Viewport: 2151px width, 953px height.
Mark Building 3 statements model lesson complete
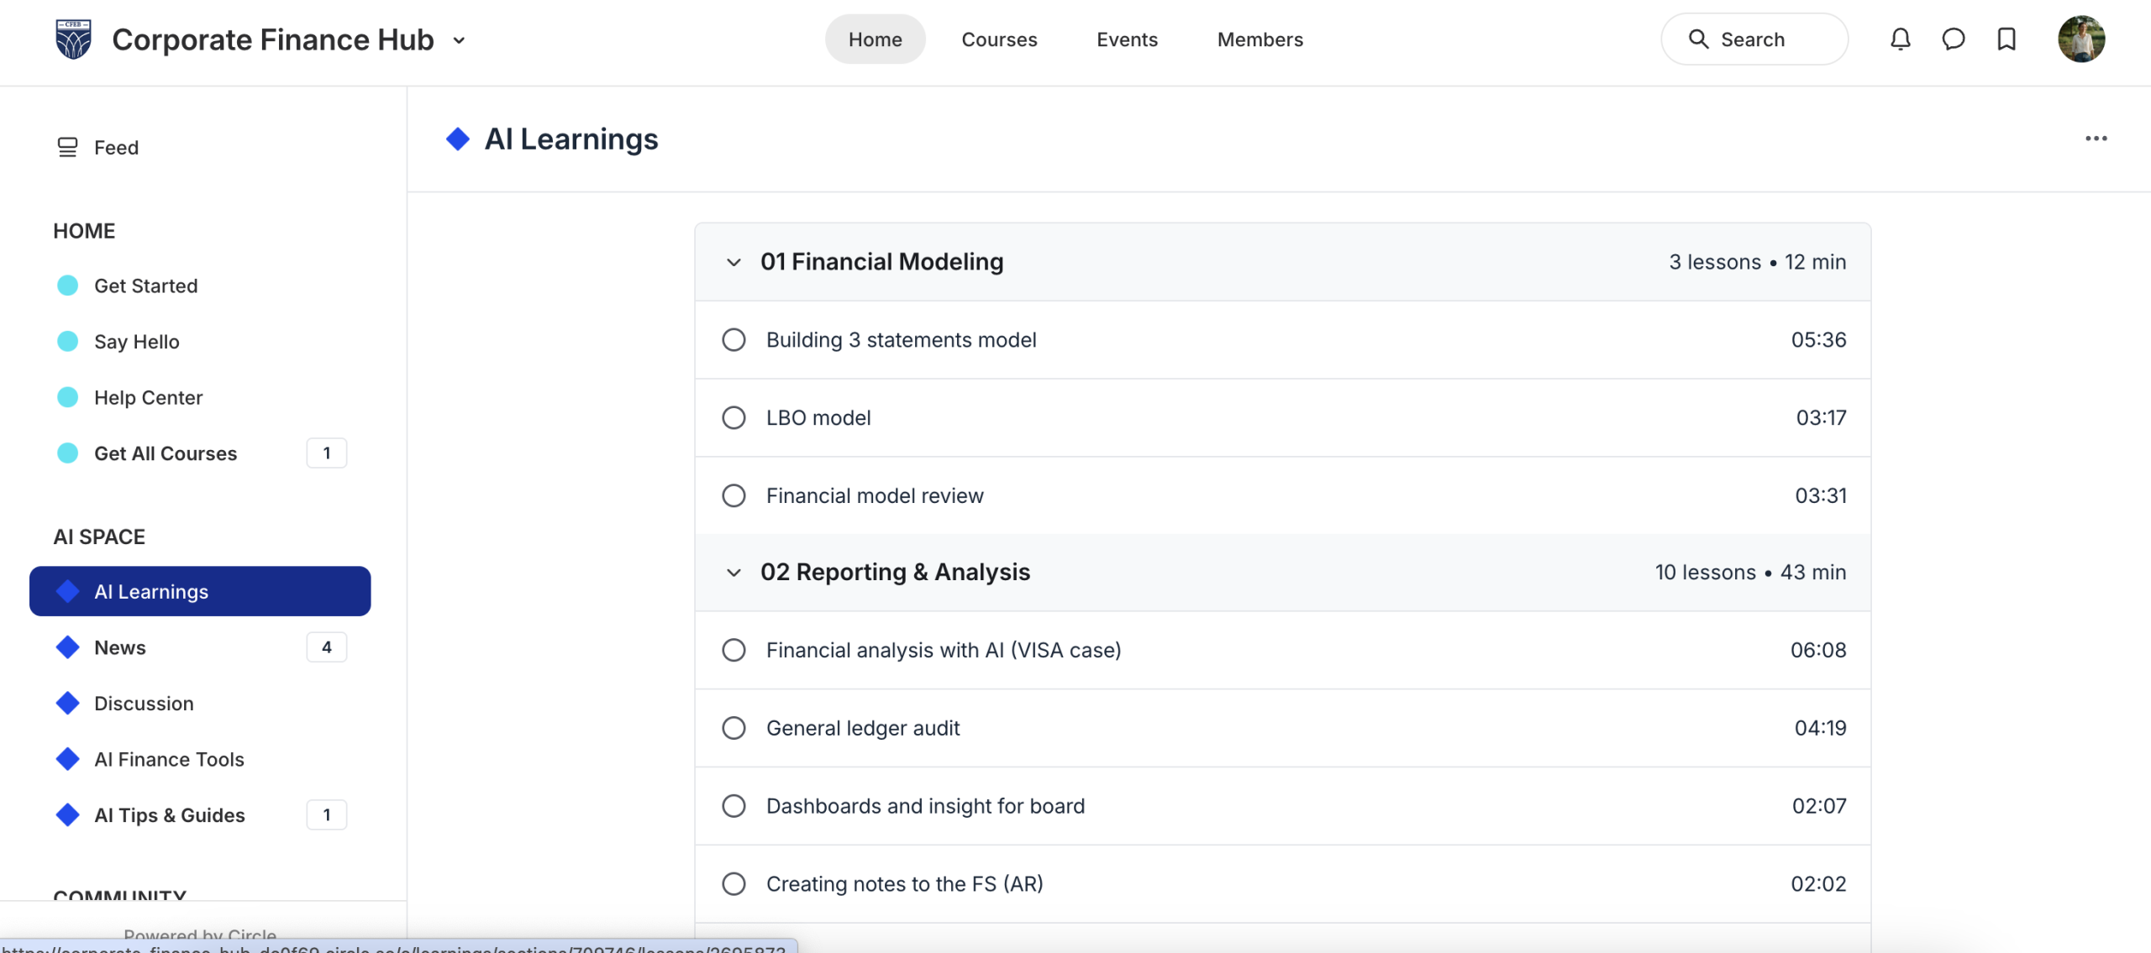pyautogui.click(x=734, y=340)
